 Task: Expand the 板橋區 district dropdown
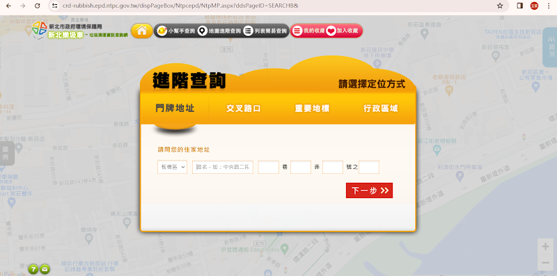tap(172, 167)
